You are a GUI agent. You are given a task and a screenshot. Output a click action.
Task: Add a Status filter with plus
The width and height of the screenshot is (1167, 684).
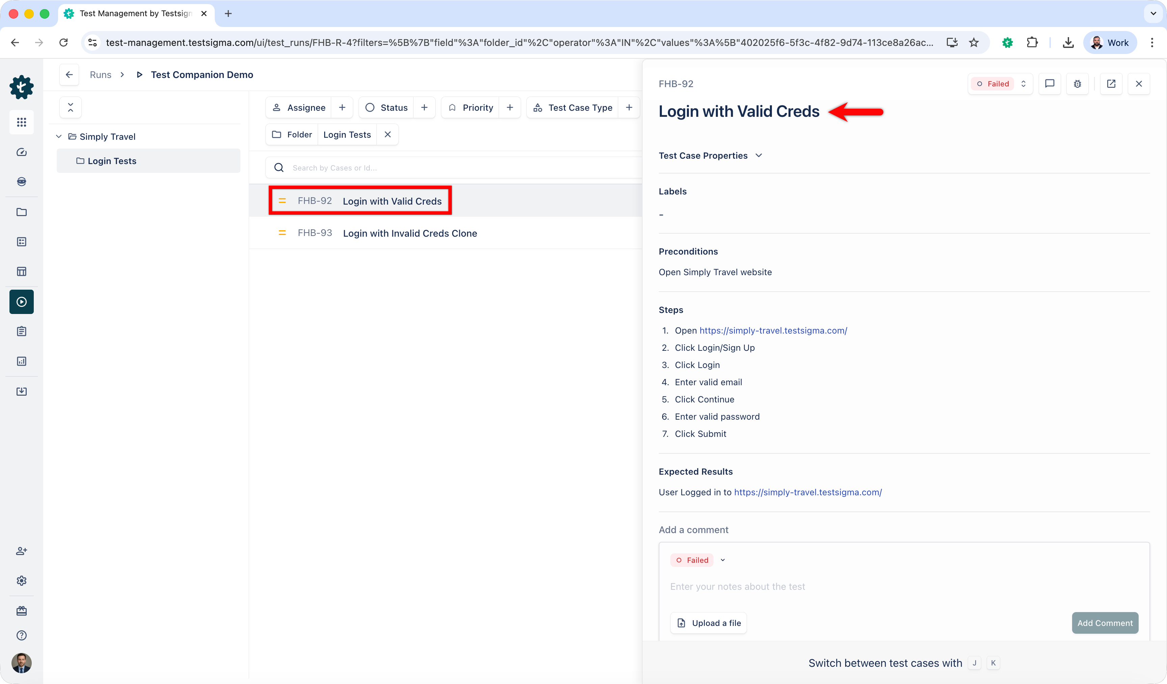coord(424,107)
